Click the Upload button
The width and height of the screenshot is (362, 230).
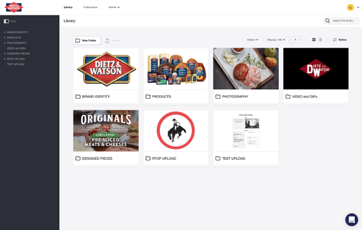pos(114,40)
